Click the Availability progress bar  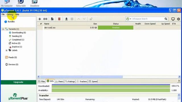(111, 90)
